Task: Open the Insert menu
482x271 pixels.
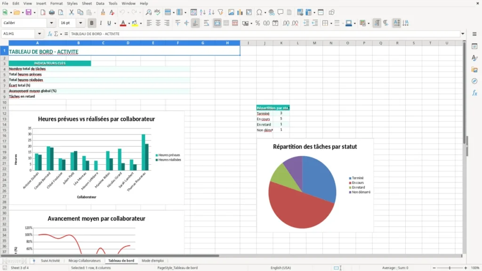Action: point(41,3)
